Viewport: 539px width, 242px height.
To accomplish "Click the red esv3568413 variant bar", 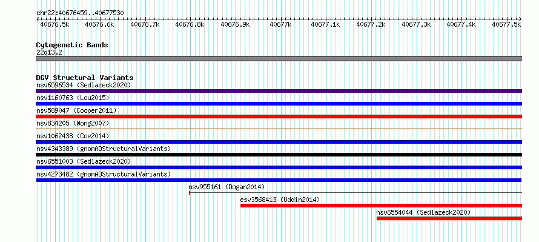I will pyautogui.click(x=381, y=206).
